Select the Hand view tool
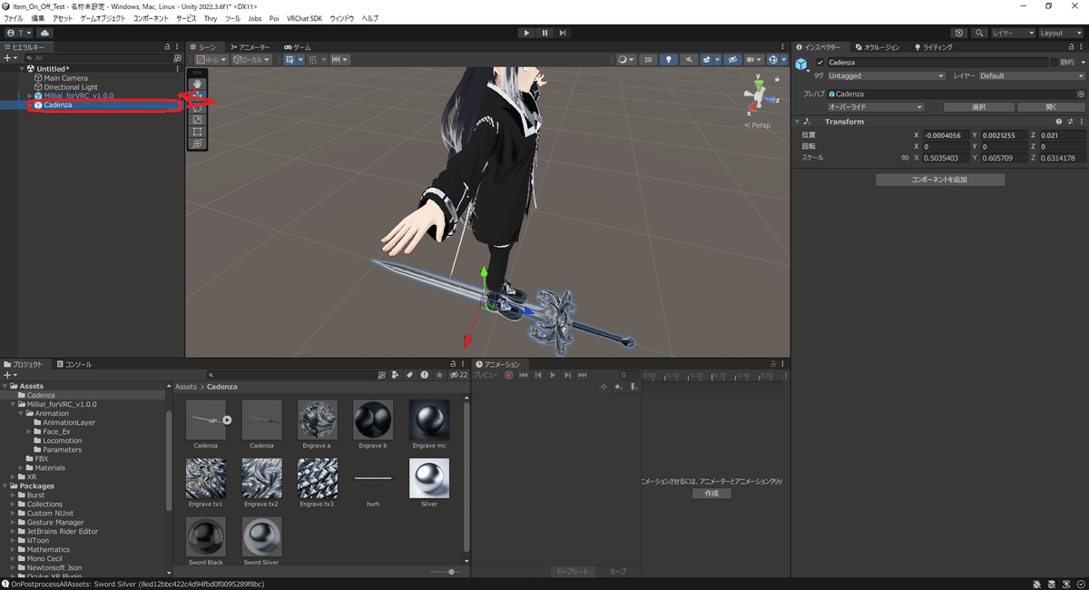The width and height of the screenshot is (1089, 590). click(x=197, y=82)
